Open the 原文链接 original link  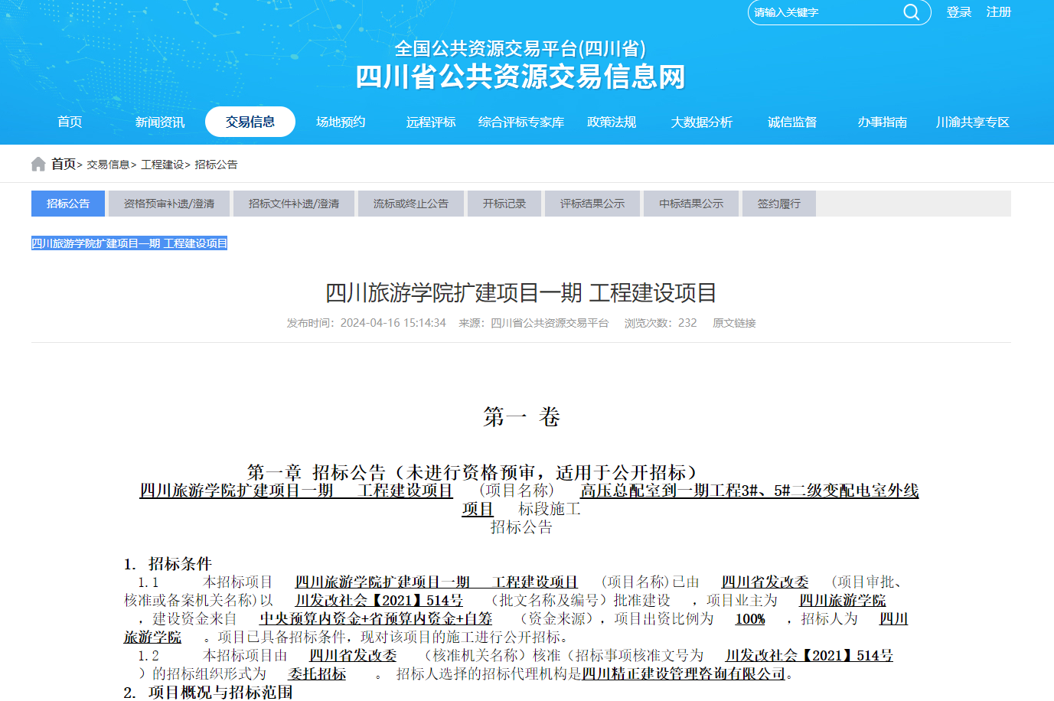coord(734,323)
